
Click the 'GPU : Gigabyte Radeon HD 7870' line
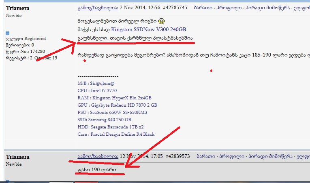click(x=117, y=105)
